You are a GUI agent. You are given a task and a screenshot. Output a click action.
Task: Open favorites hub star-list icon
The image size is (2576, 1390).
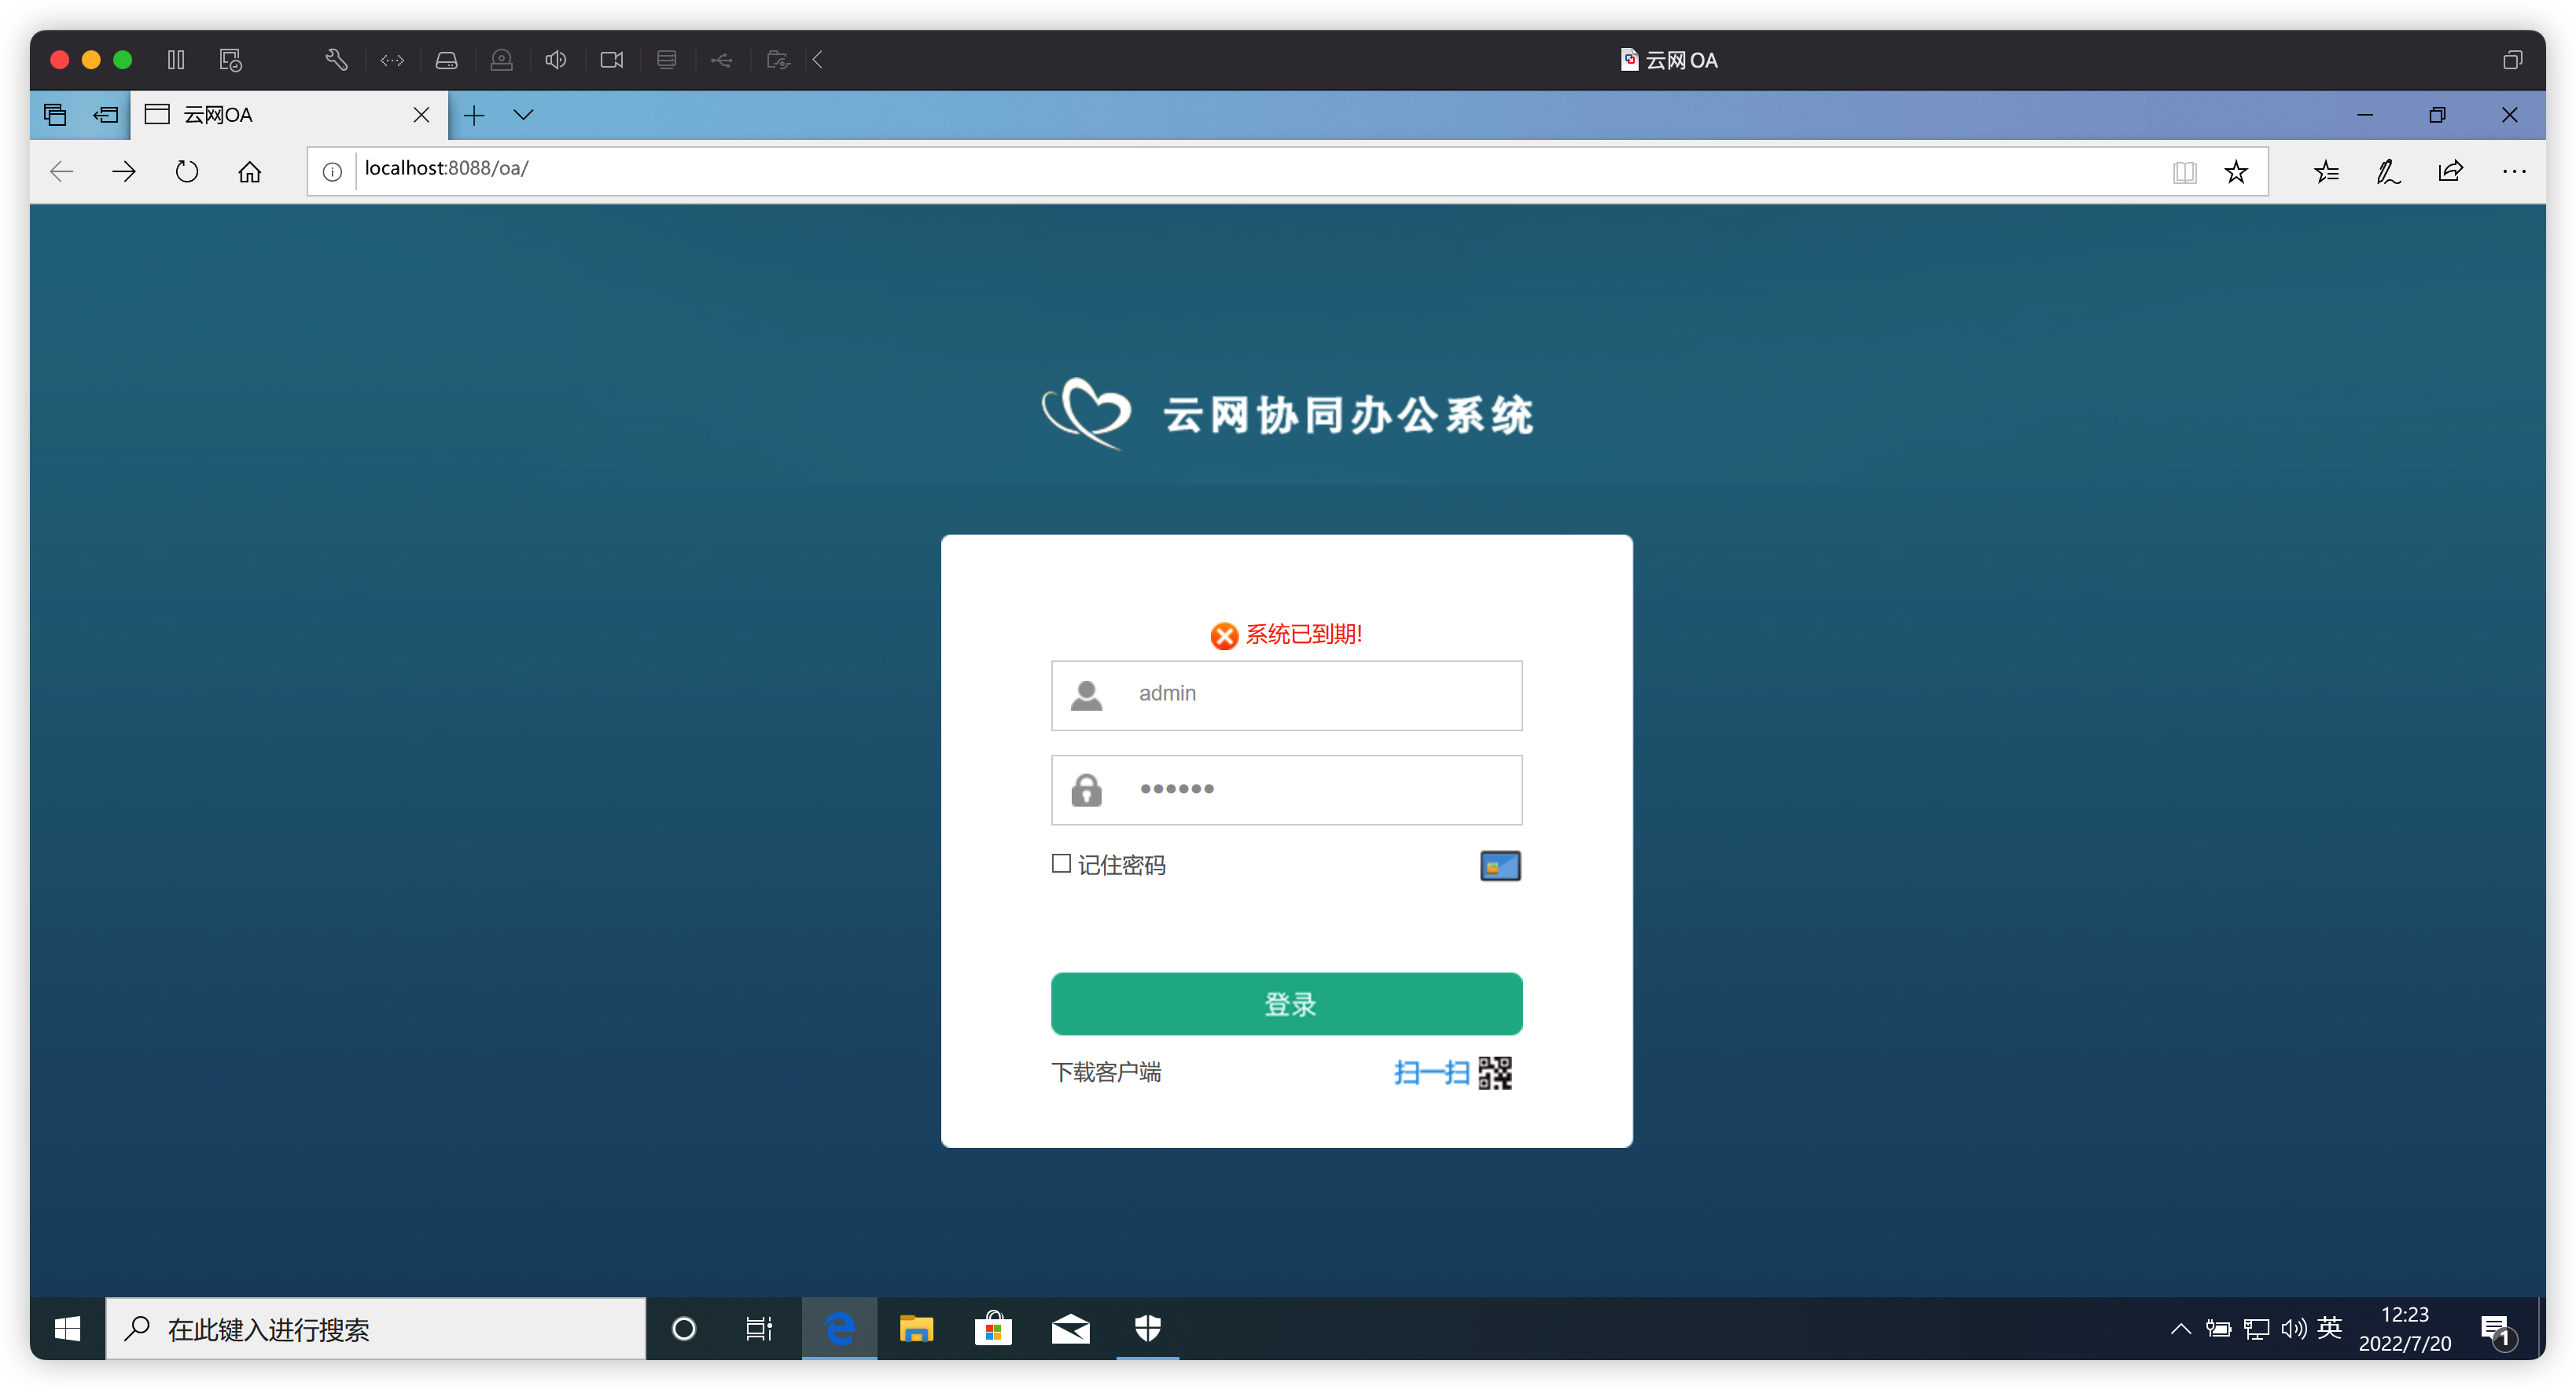point(2326,172)
